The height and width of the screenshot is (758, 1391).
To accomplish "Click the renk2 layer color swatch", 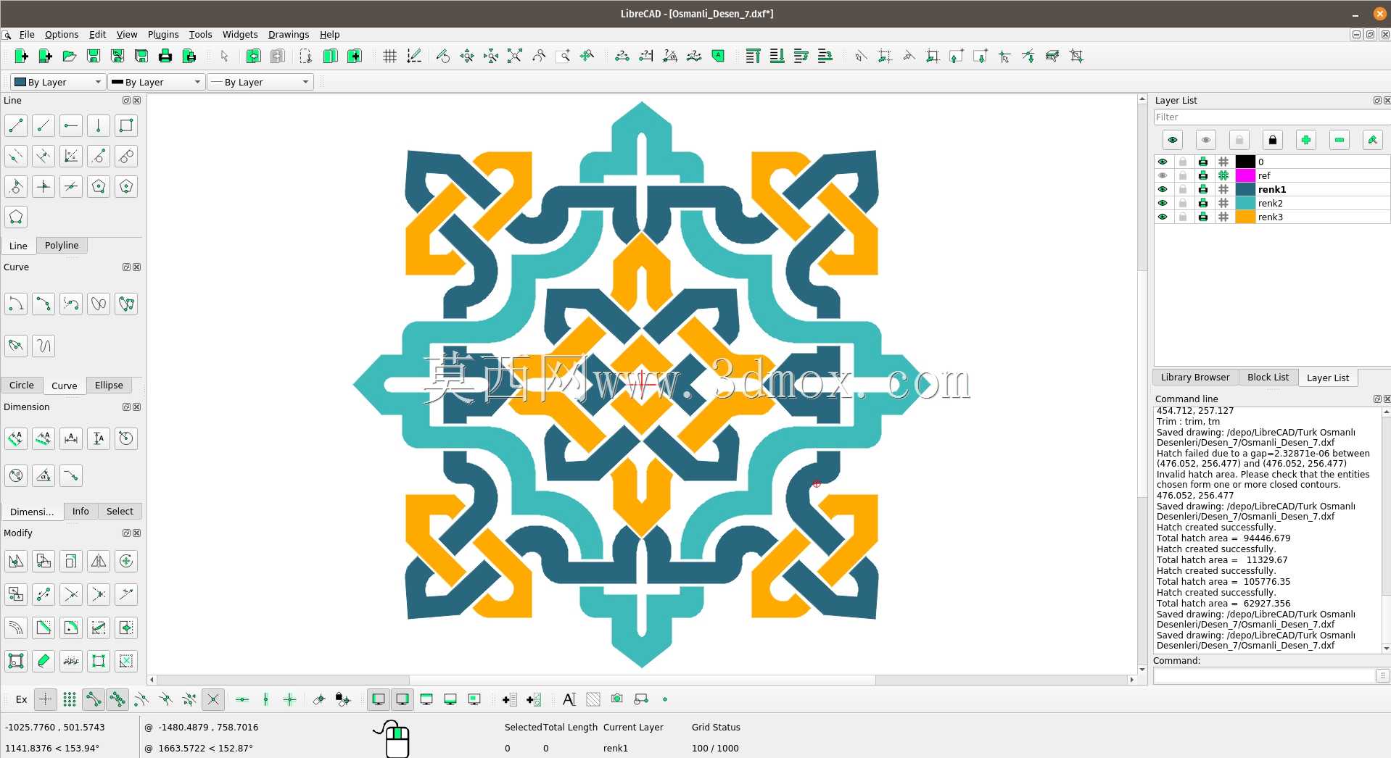I will (x=1245, y=203).
